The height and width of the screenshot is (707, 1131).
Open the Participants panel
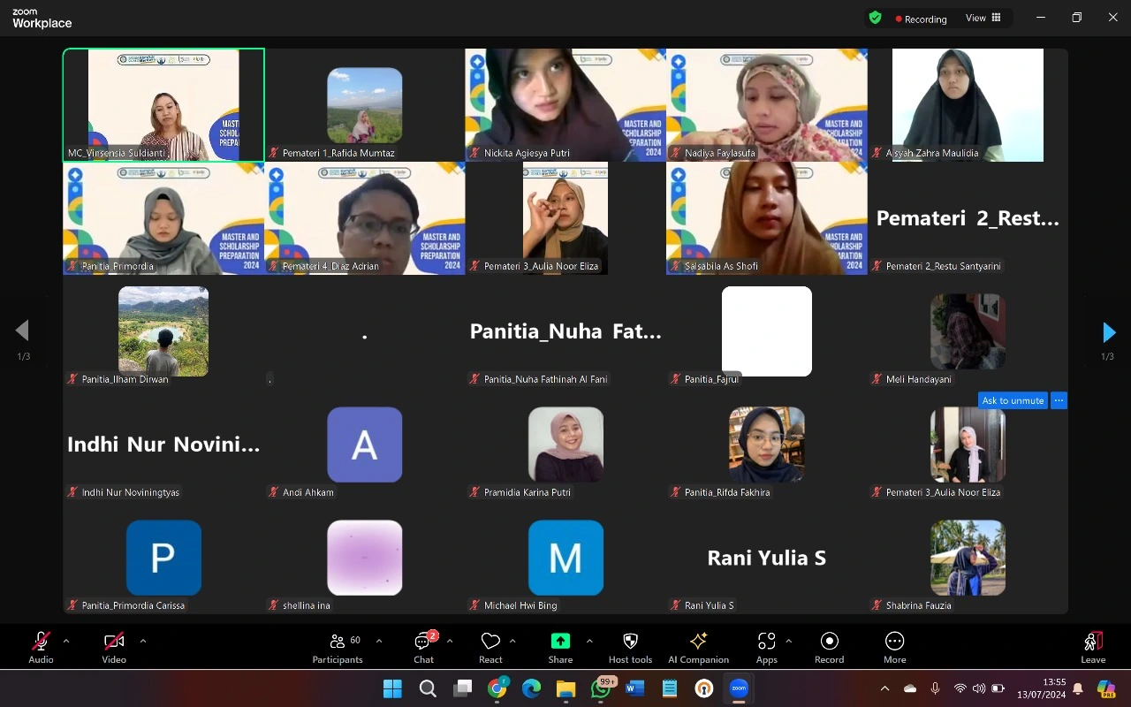[338, 646]
